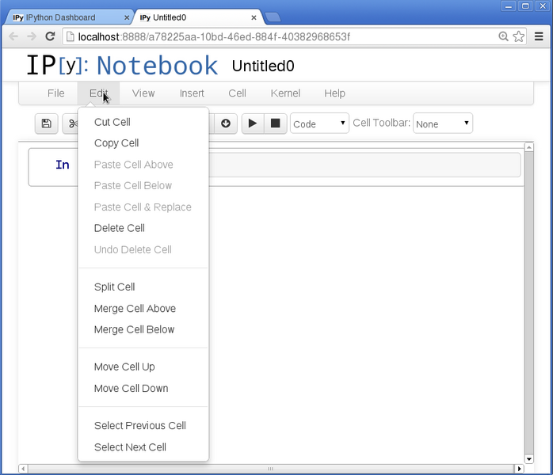Run the cell with the play icon
This screenshot has width=553, height=475.
click(x=253, y=123)
